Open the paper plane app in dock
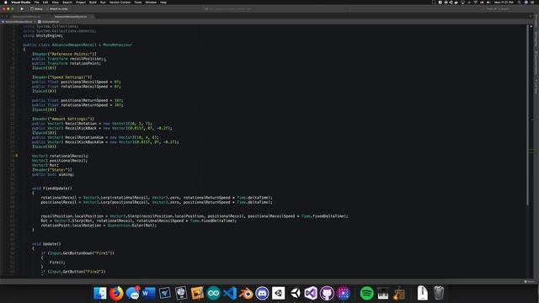Screen dimensions: 539x303 (165, 293)
